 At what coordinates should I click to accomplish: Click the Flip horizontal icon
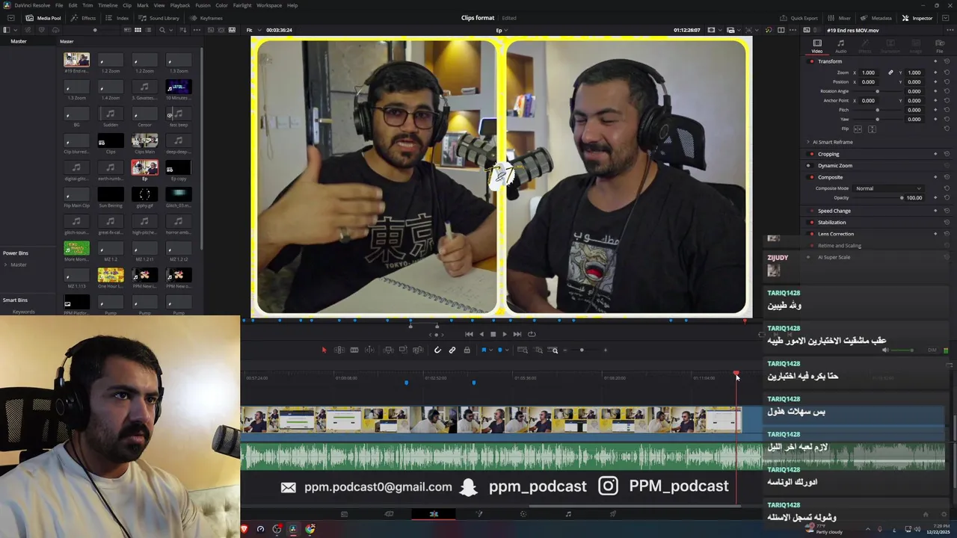[858, 129]
